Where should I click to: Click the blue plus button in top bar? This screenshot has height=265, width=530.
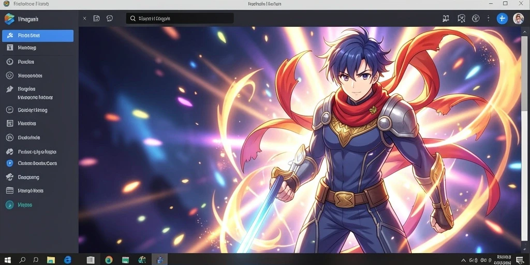tap(502, 18)
